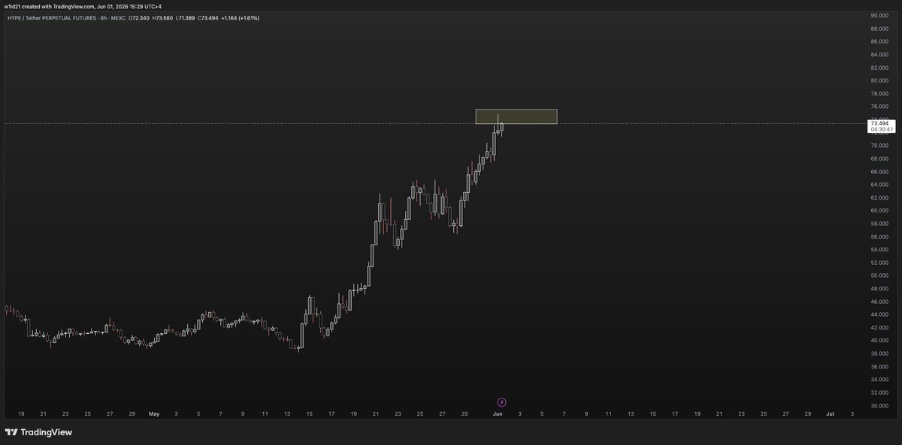Click the TradingView logo at bottom left
Image resolution: width=902 pixels, height=445 pixels.
pos(38,432)
